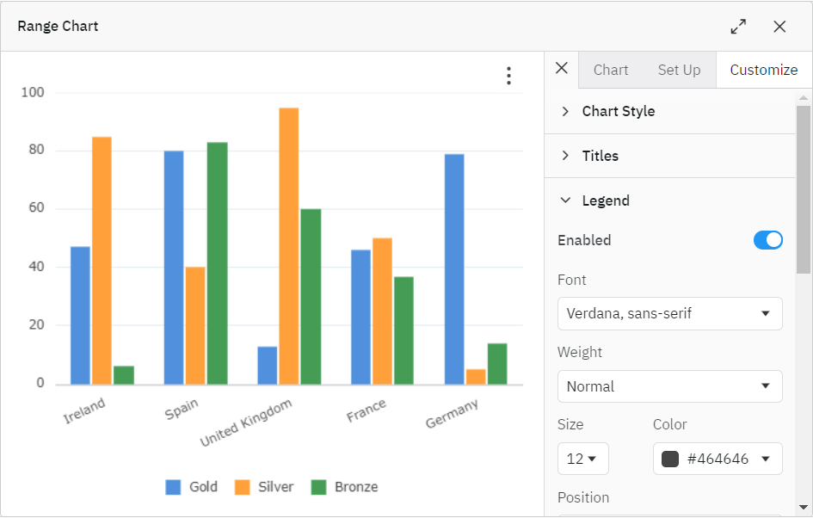Click the settings panel scrollbar thumb
Image resolution: width=813 pixels, height=518 pixels.
point(804,189)
